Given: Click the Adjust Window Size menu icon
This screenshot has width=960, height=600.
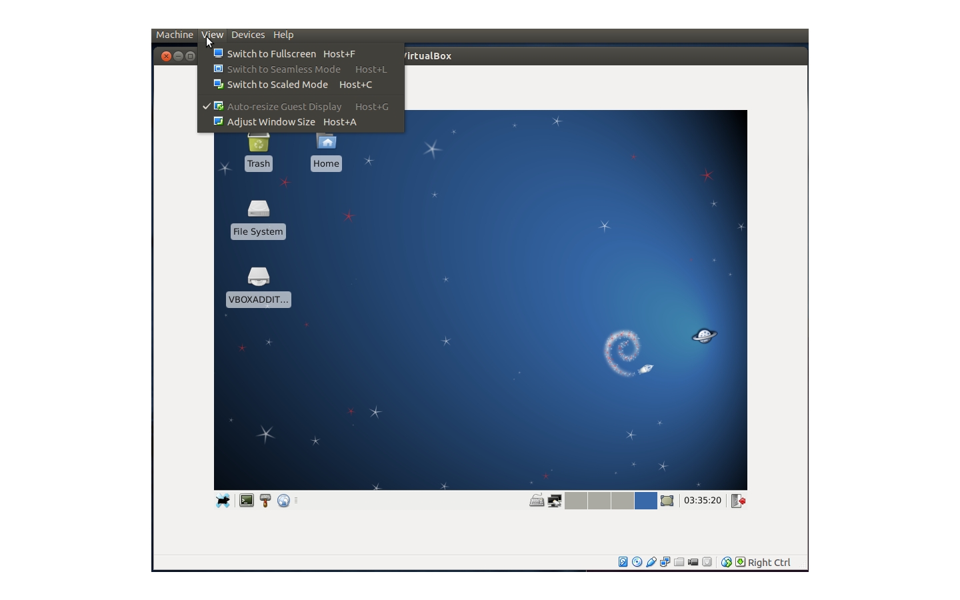Looking at the screenshot, I should pyautogui.click(x=218, y=121).
